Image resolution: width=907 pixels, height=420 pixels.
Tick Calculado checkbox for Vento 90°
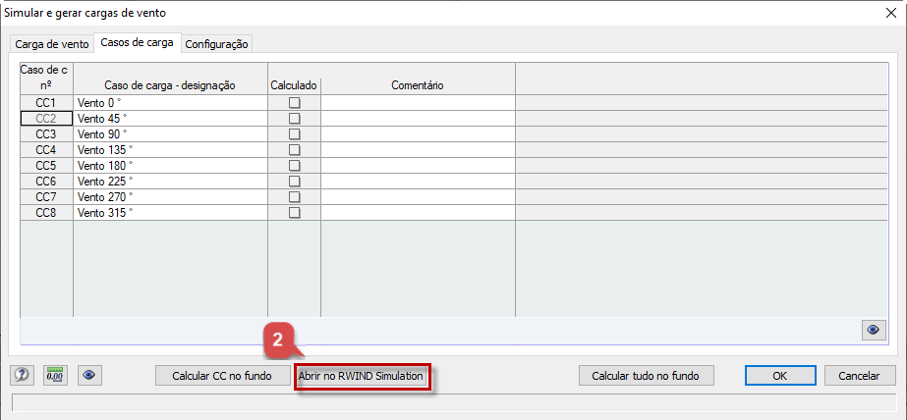click(x=295, y=134)
